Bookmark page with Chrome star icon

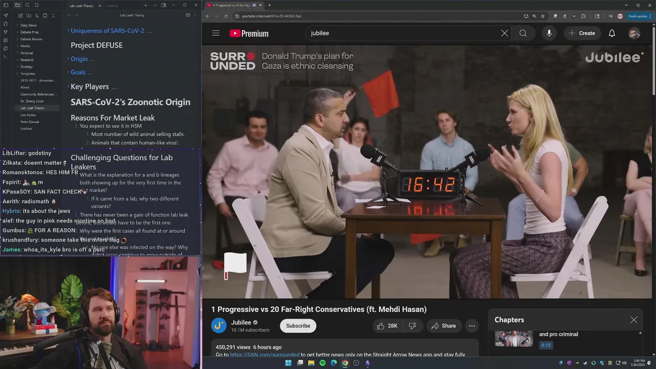543,16
